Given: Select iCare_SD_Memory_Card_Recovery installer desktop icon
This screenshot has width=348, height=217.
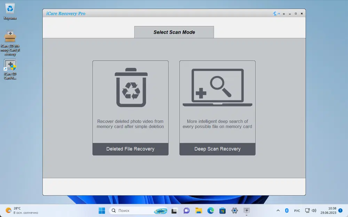Looking at the screenshot, I should pos(10,43).
